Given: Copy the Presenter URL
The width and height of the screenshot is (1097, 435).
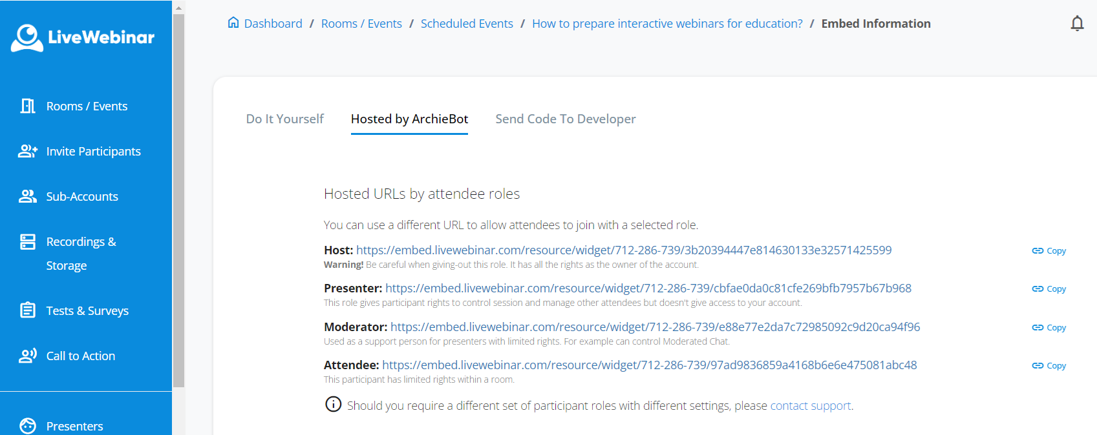Looking at the screenshot, I should (x=1049, y=288).
